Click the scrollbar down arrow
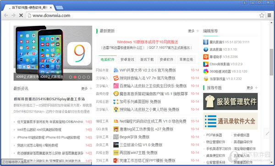The height and width of the screenshot is (166, 275). (271, 162)
